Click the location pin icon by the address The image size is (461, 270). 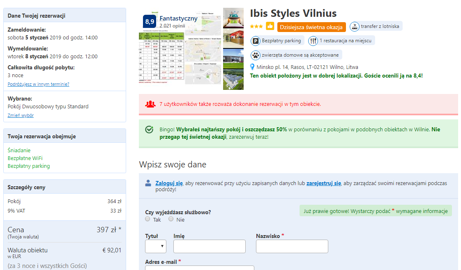253,67
